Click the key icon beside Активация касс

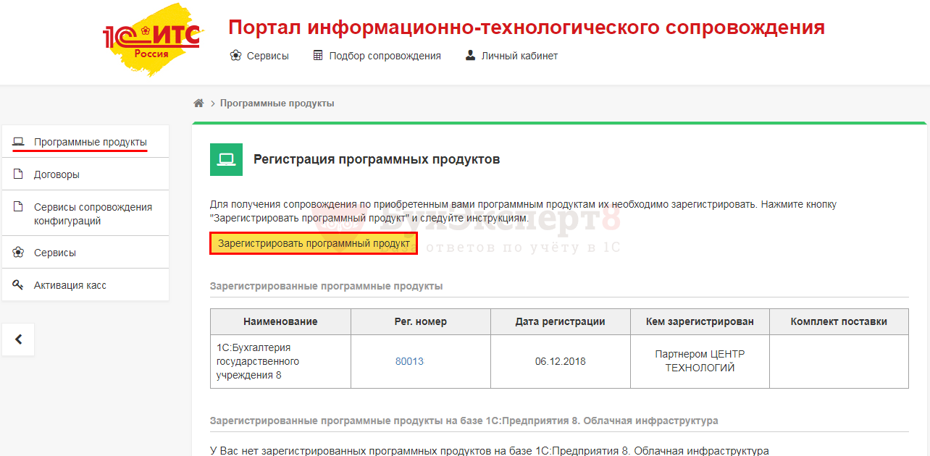click(19, 285)
